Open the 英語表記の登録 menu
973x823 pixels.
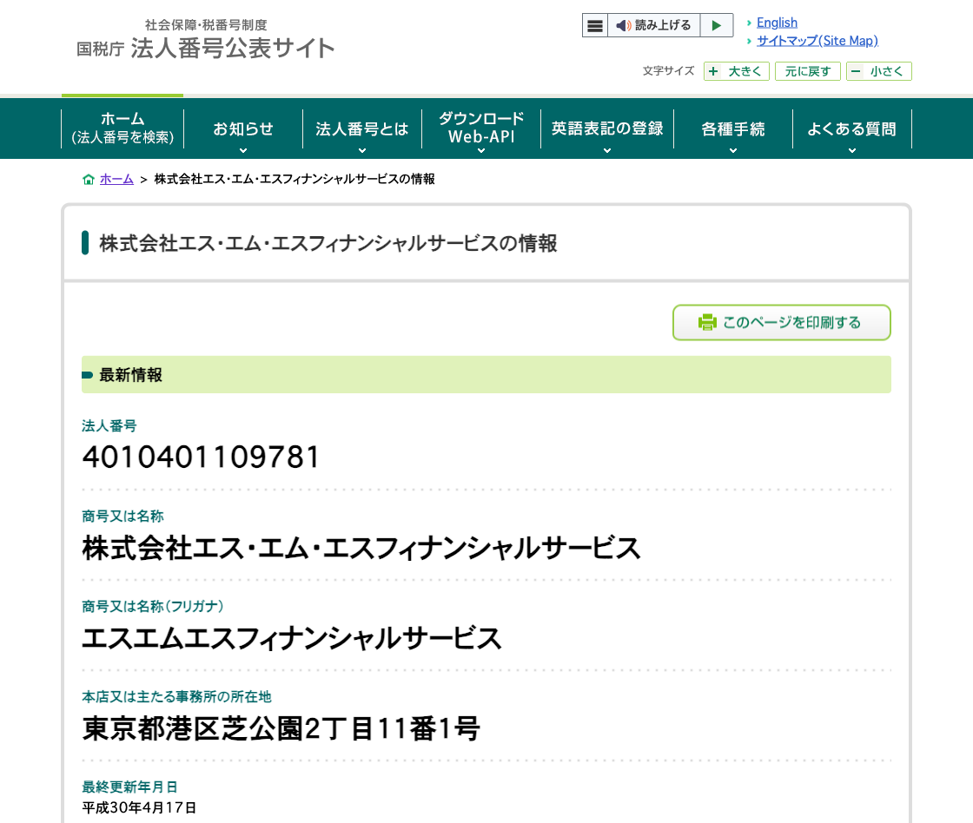607,128
